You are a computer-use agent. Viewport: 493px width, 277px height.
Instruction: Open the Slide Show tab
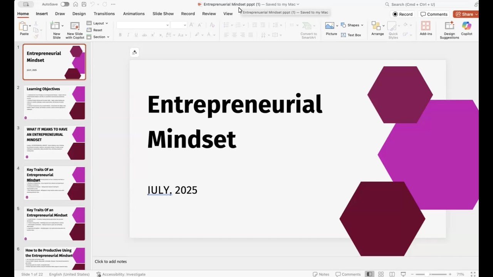[163, 13]
